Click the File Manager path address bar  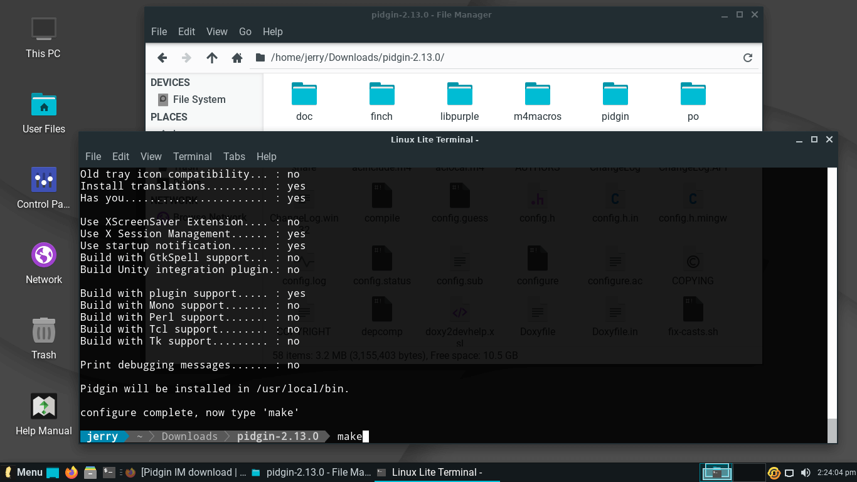coord(502,58)
